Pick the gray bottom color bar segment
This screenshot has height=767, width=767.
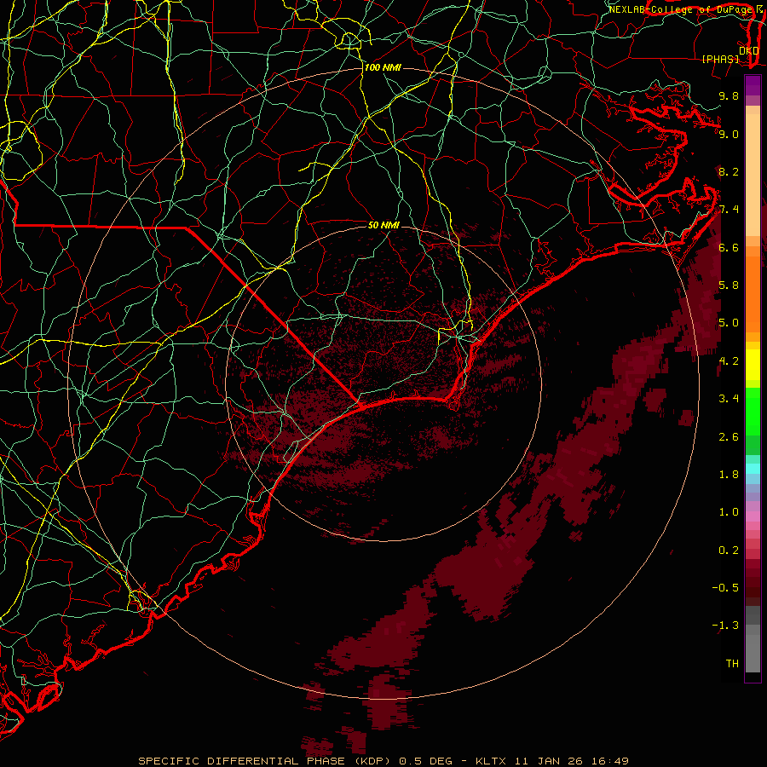tap(753, 654)
